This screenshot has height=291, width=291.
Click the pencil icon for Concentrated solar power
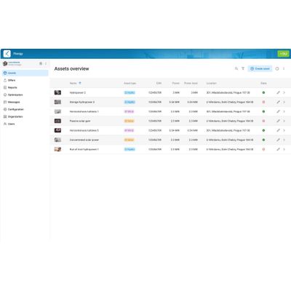(x=278, y=140)
